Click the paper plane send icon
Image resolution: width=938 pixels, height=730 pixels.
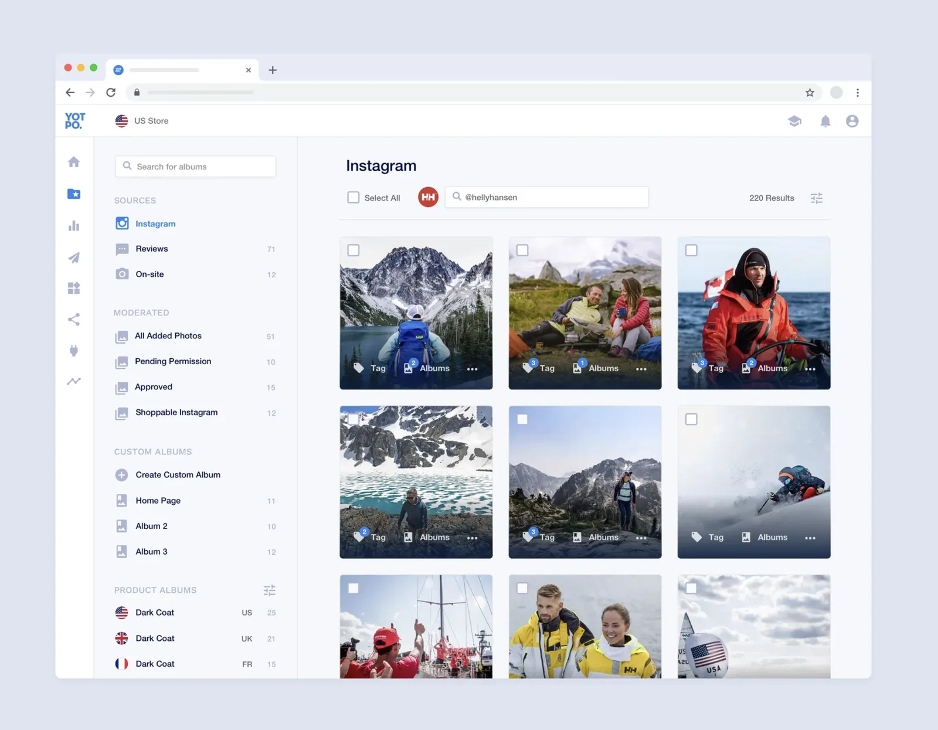74,257
